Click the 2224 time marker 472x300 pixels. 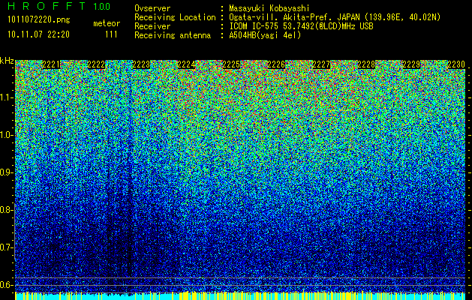tap(186, 64)
